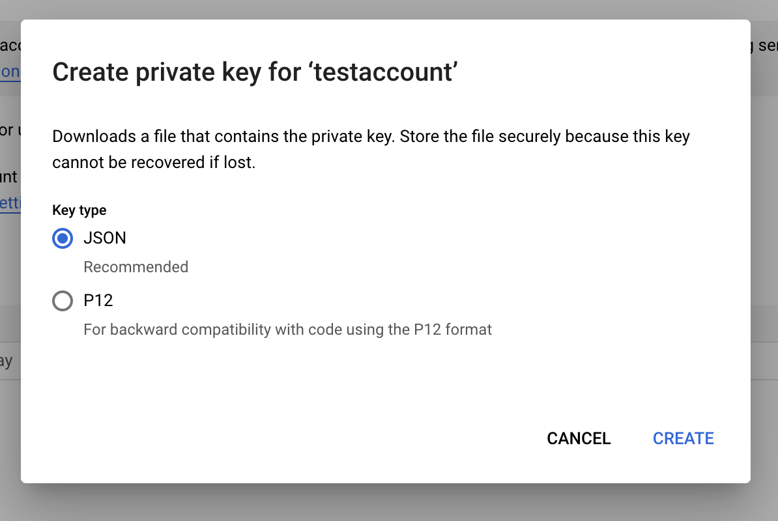This screenshot has width=778, height=521.
Task: Click the private key download description text
Action: 371,149
